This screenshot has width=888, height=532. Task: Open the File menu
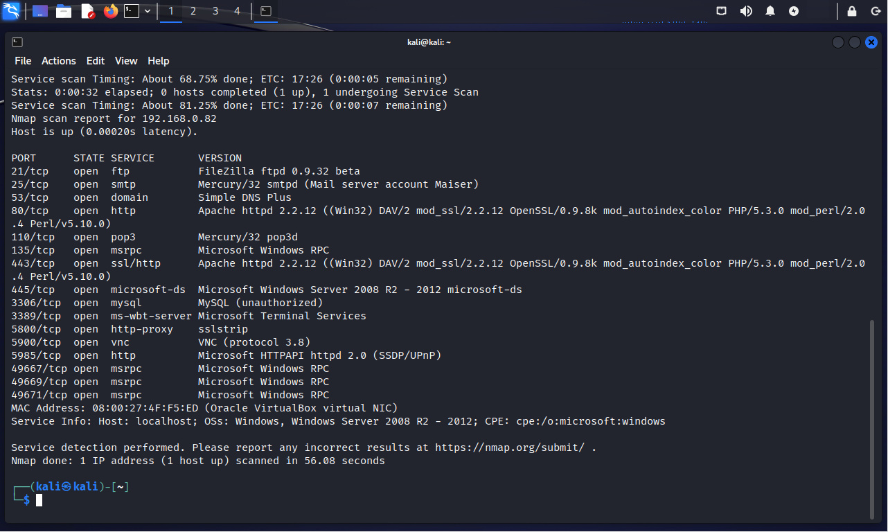(x=23, y=61)
